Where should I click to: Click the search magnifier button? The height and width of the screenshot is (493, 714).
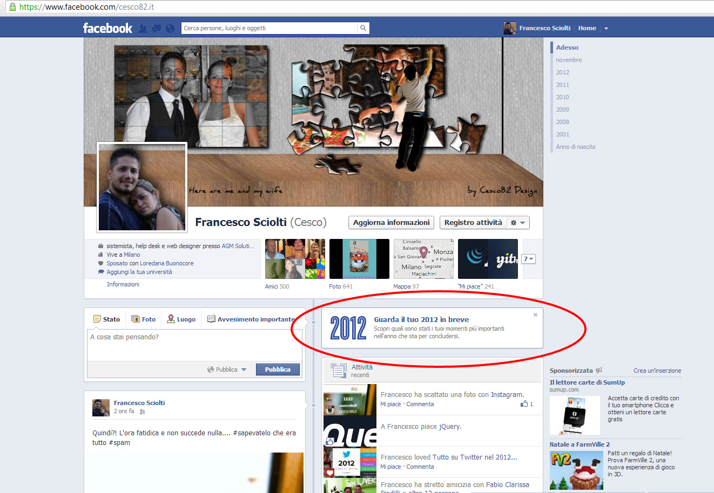click(x=363, y=28)
